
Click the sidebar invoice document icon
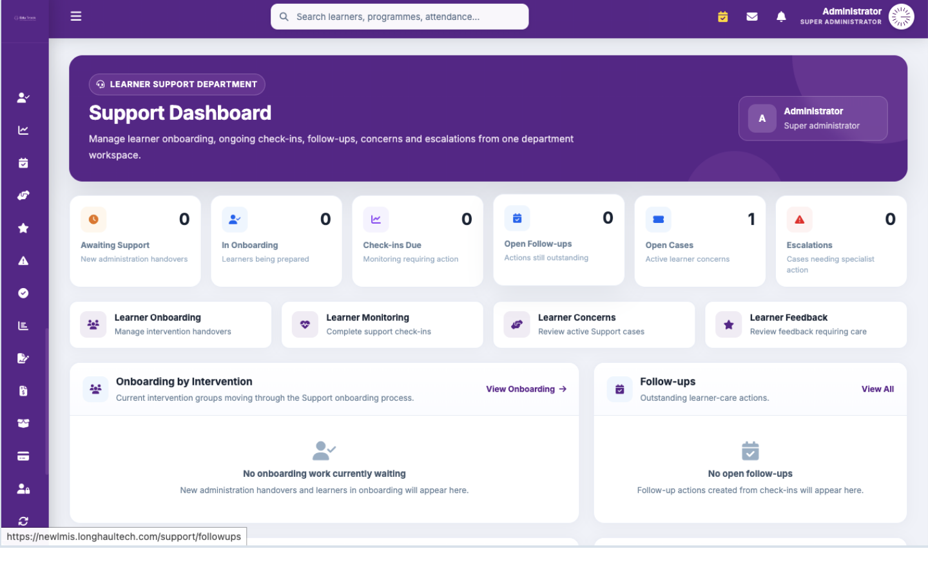point(23,391)
